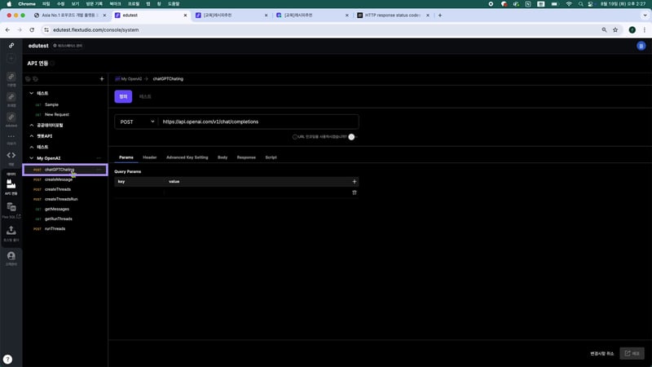This screenshot has width=652, height=367.
Task: Open the help question mark icon
Action: tap(7, 359)
